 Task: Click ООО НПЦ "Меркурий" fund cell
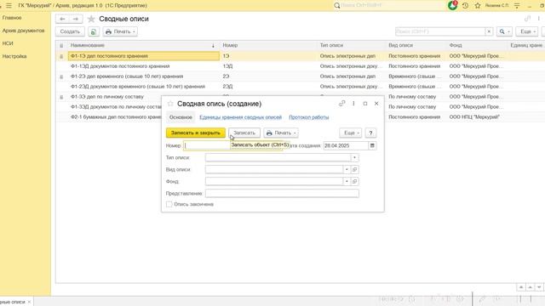click(474, 117)
